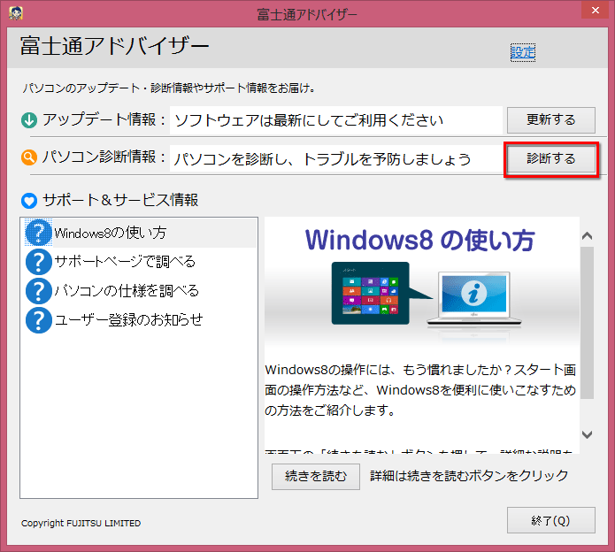Click the アップデート情報 label

104,119
